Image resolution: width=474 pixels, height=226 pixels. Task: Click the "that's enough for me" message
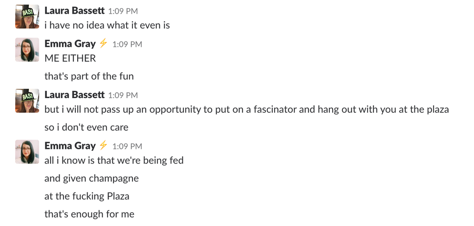89,214
